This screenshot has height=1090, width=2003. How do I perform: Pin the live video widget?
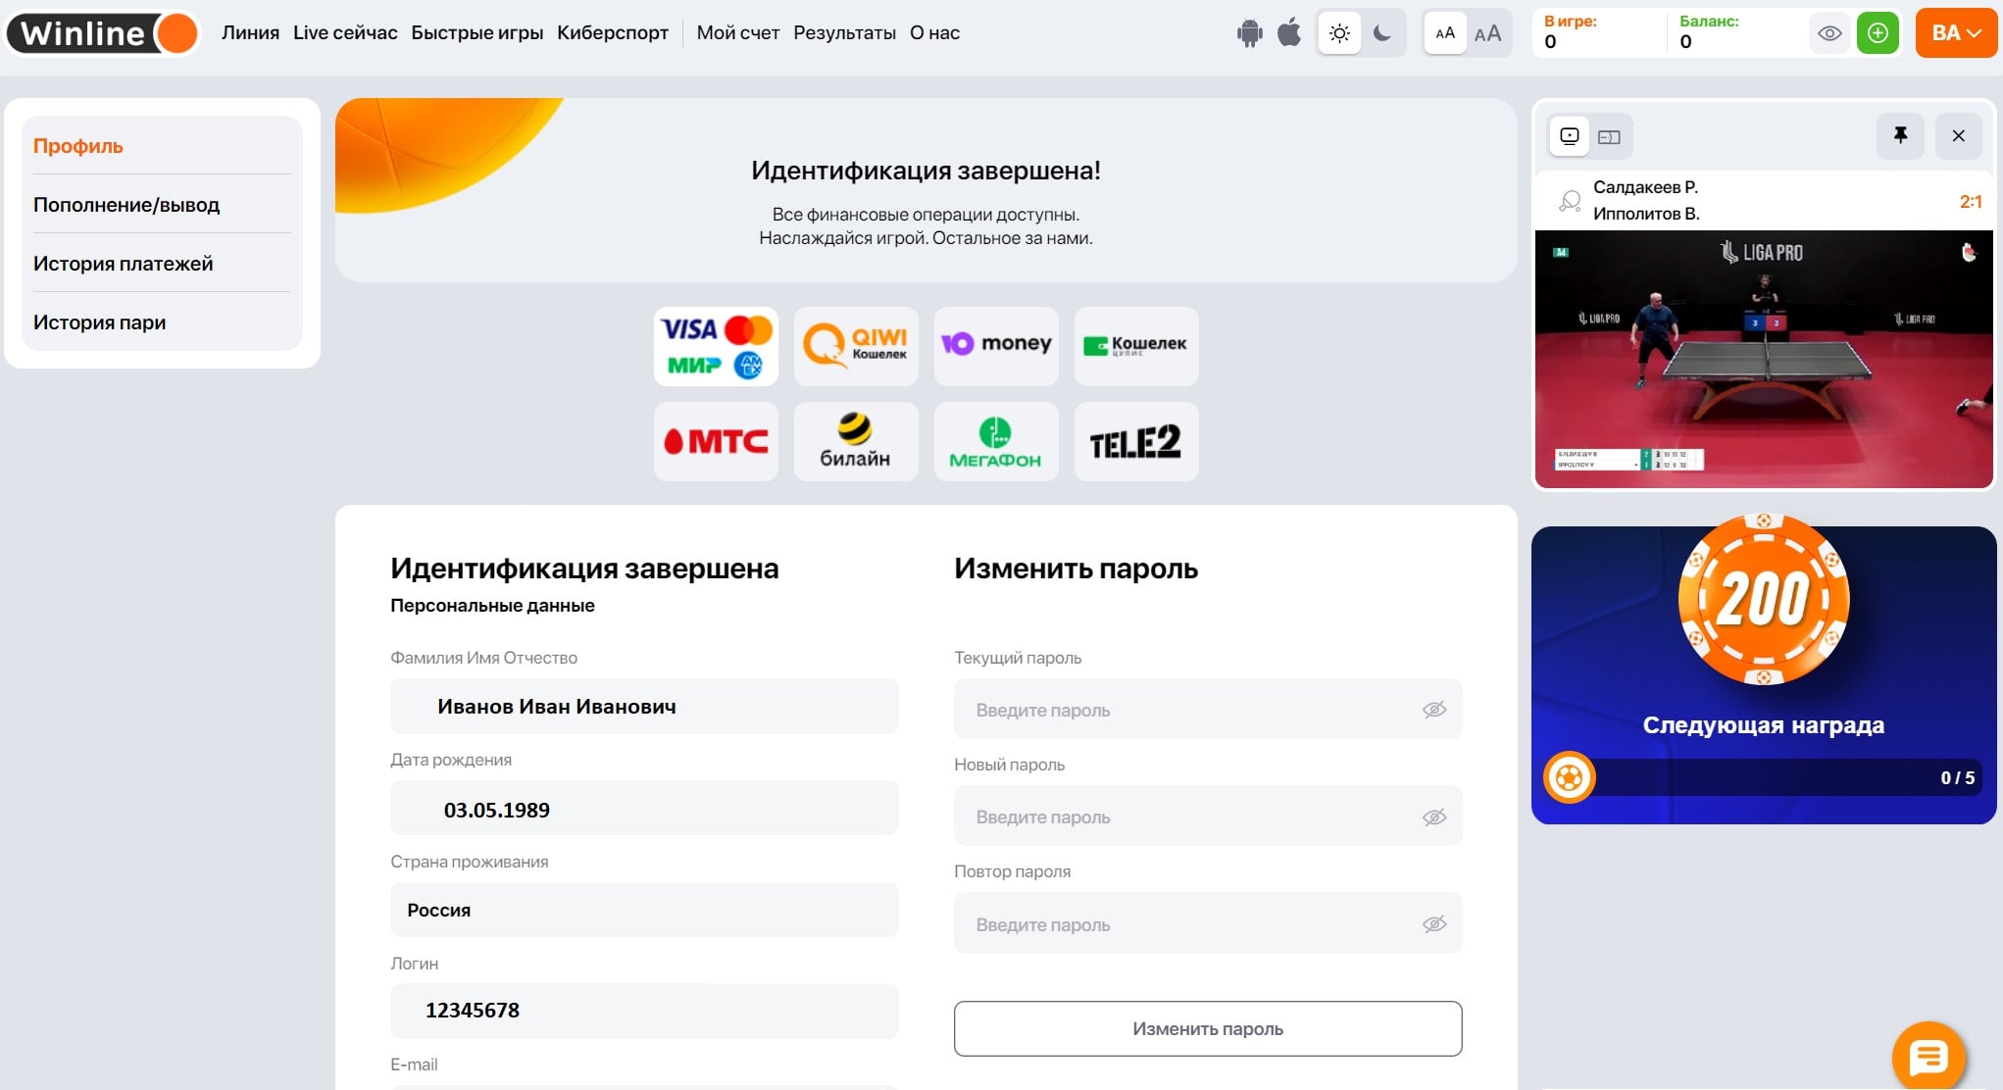[x=1900, y=136]
